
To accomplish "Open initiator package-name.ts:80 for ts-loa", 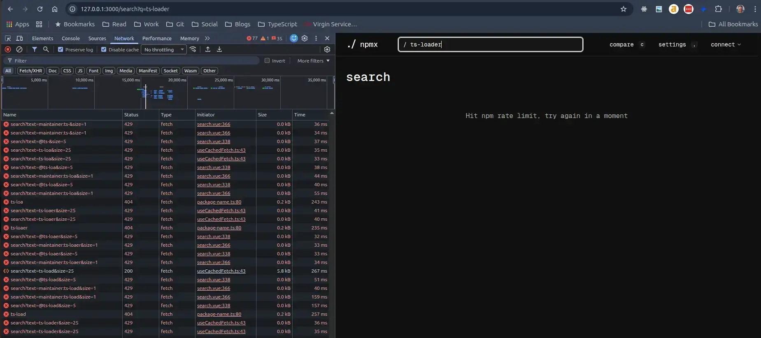I will [219, 202].
